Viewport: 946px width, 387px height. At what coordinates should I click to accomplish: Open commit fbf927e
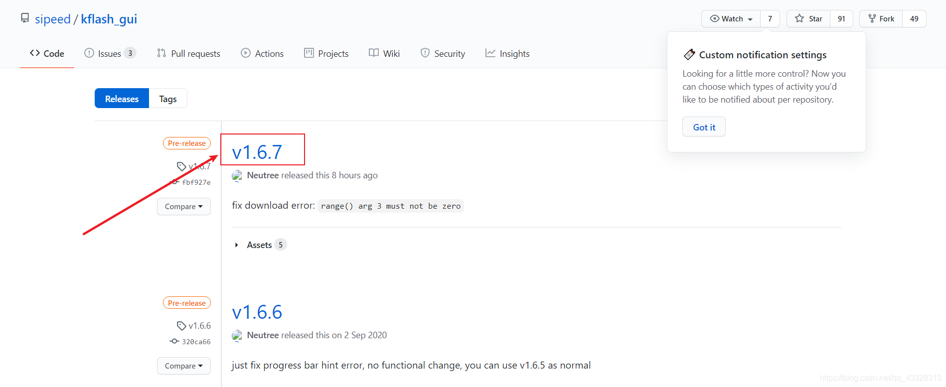click(x=196, y=182)
